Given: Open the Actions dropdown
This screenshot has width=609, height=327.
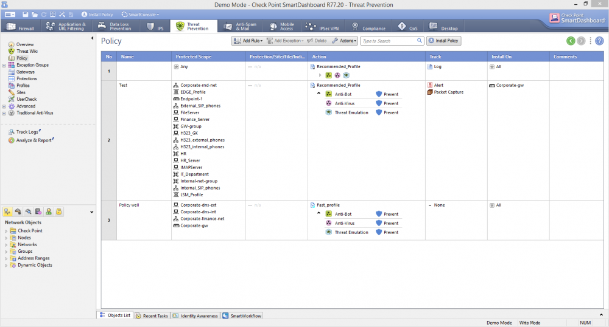Looking at the screenshot, I should click(x=343, y=41).
